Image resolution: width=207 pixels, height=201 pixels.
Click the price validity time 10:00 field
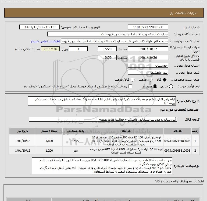click(x=107, y=57)
